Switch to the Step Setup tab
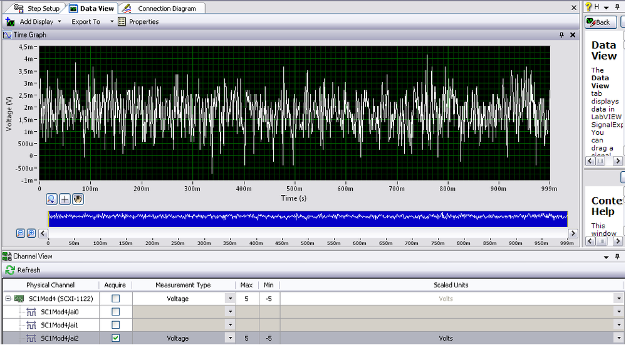 coord(36,8)
